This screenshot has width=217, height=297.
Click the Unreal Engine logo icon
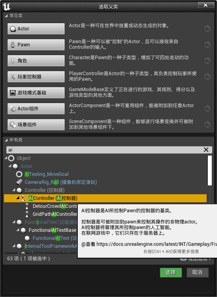pyautogui.click(x=6, y=6)
